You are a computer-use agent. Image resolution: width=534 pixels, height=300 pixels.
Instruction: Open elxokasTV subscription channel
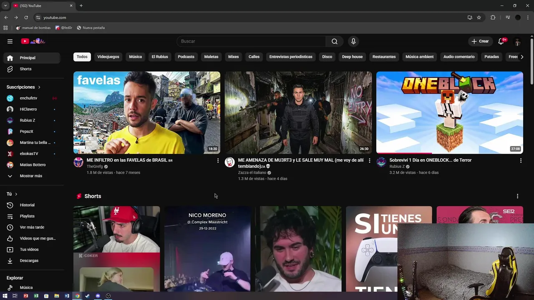coord(32,154)
